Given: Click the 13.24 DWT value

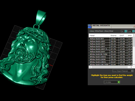Looking at the screenshot, I should [122, 41].
